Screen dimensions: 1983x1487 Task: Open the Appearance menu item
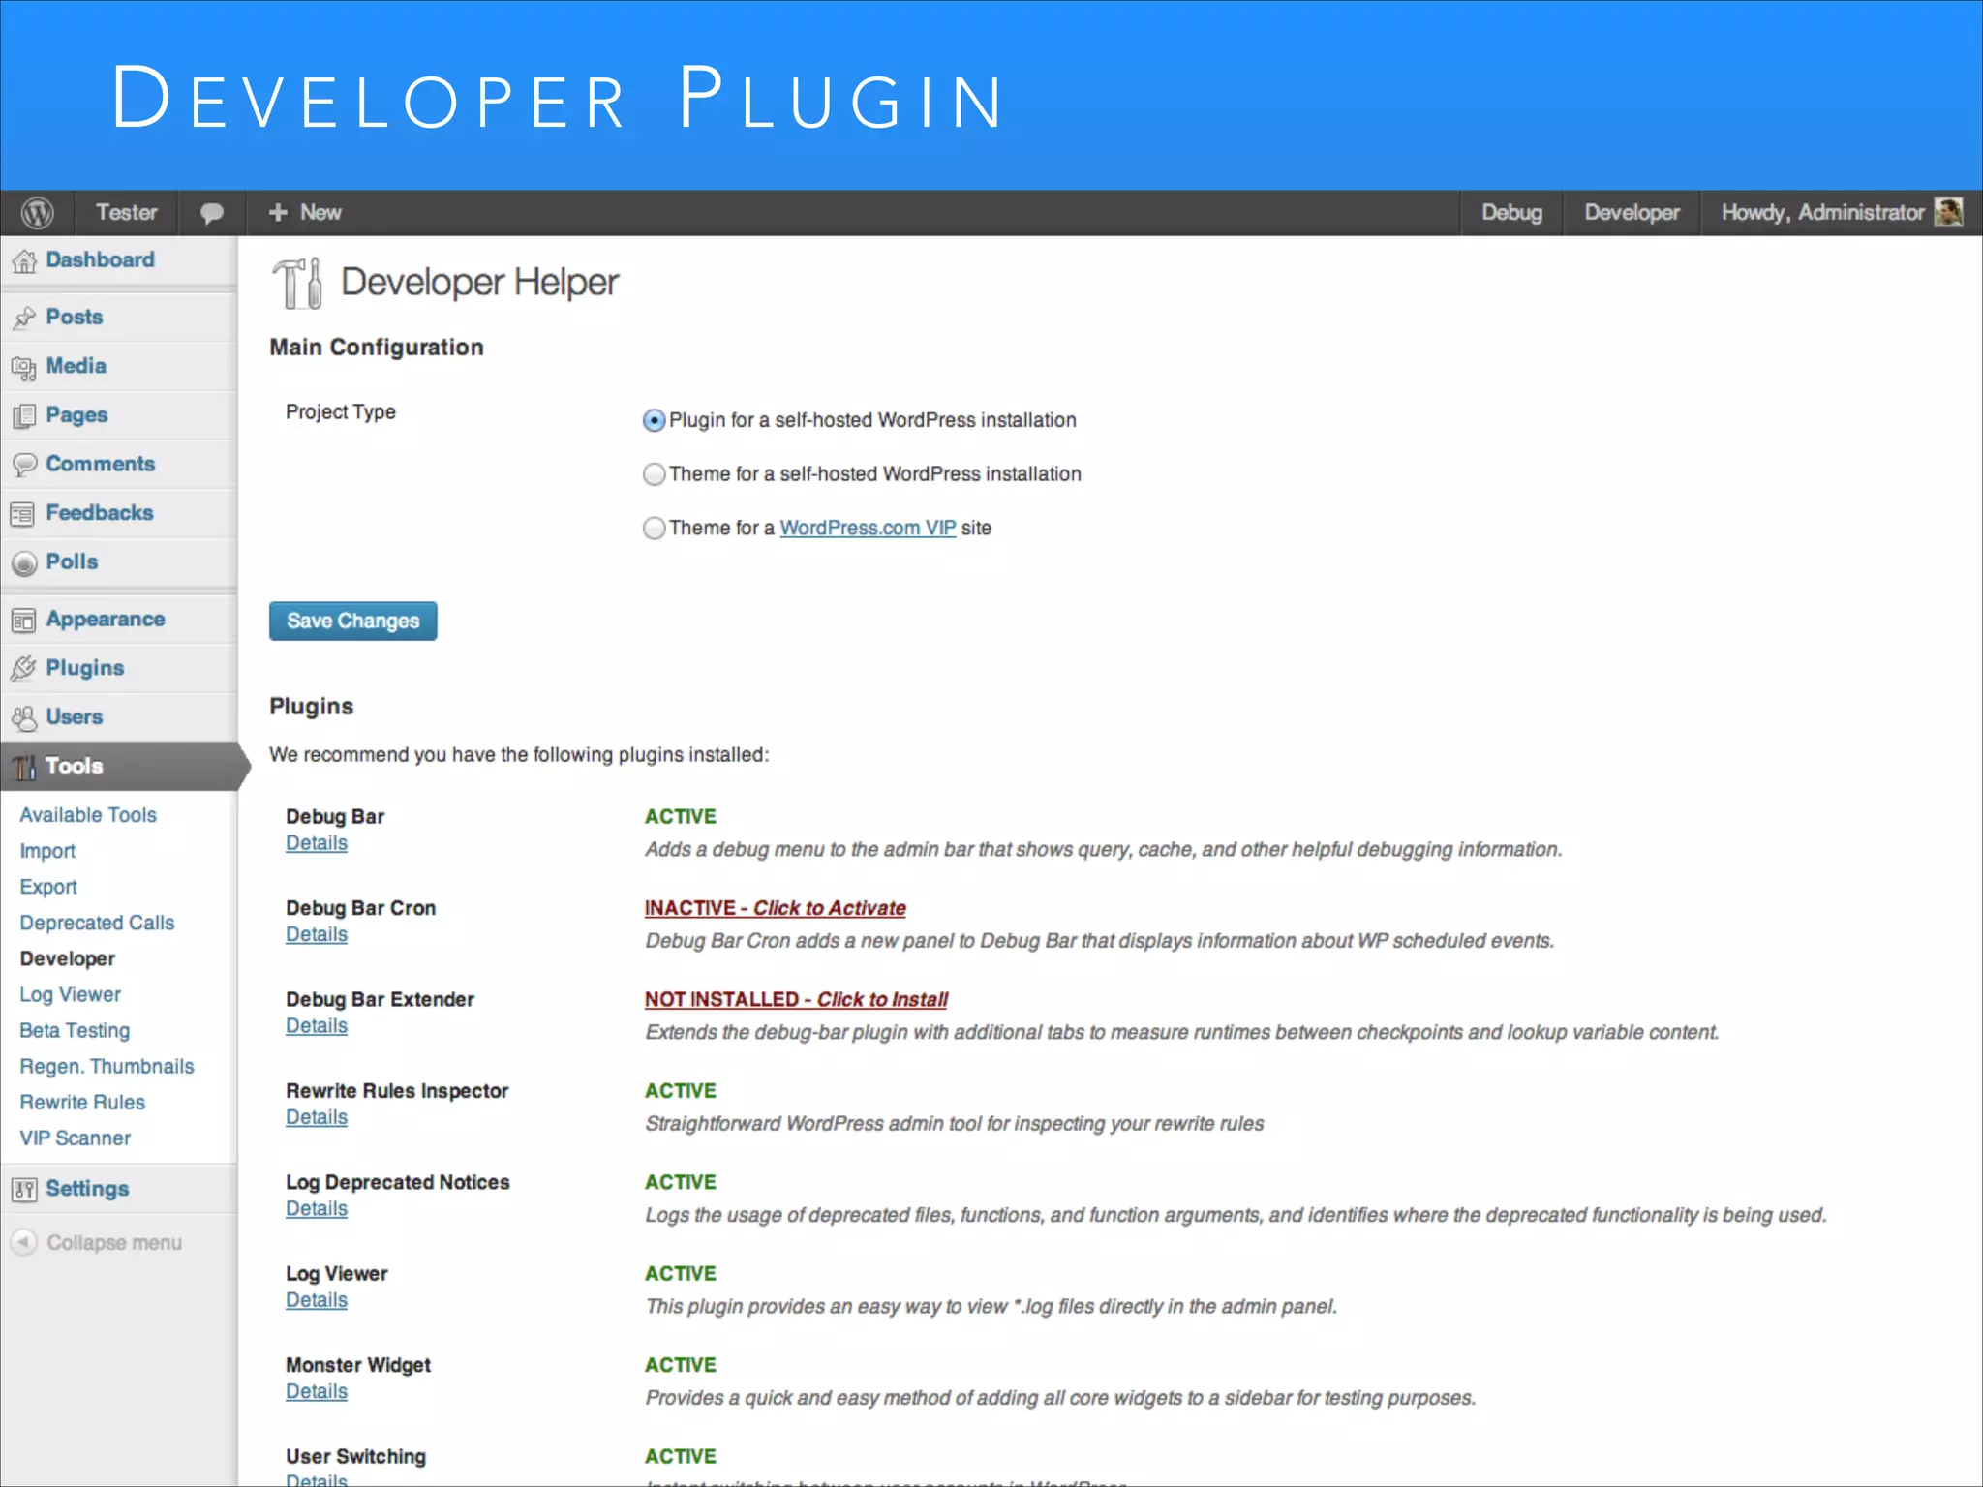point(106,620)
